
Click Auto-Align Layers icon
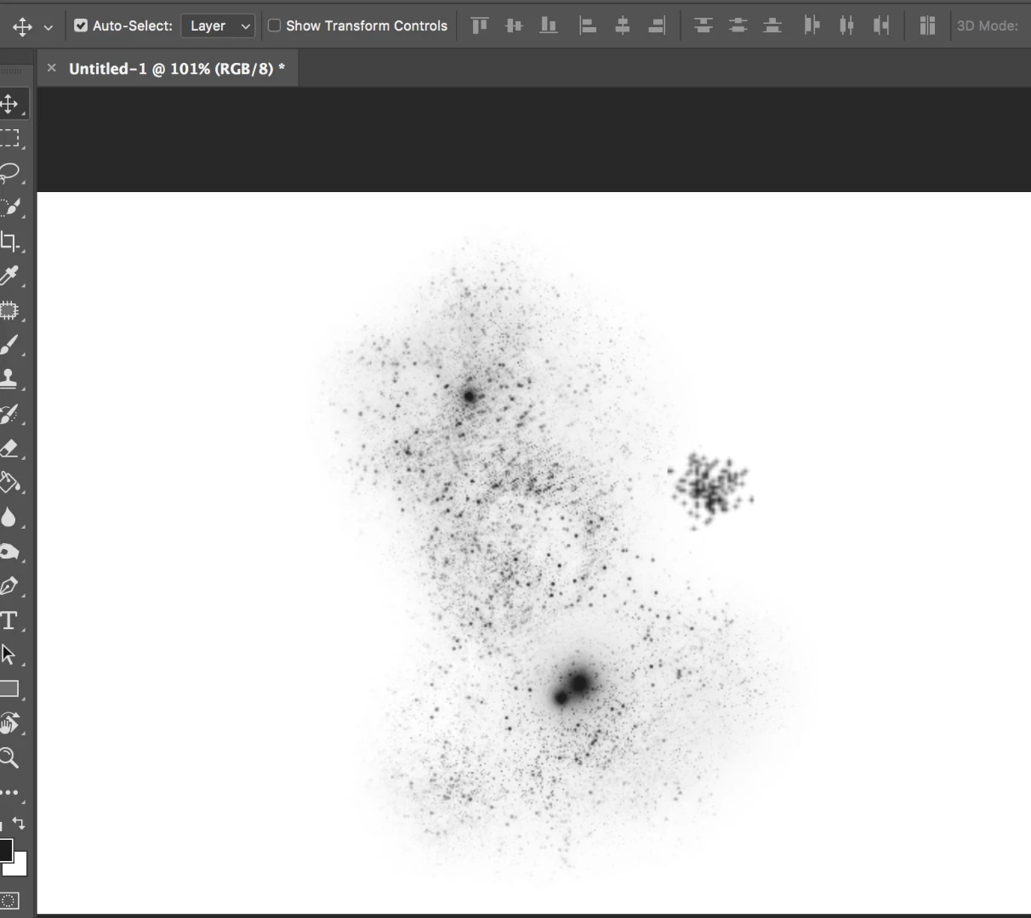(x=927, y=25)
